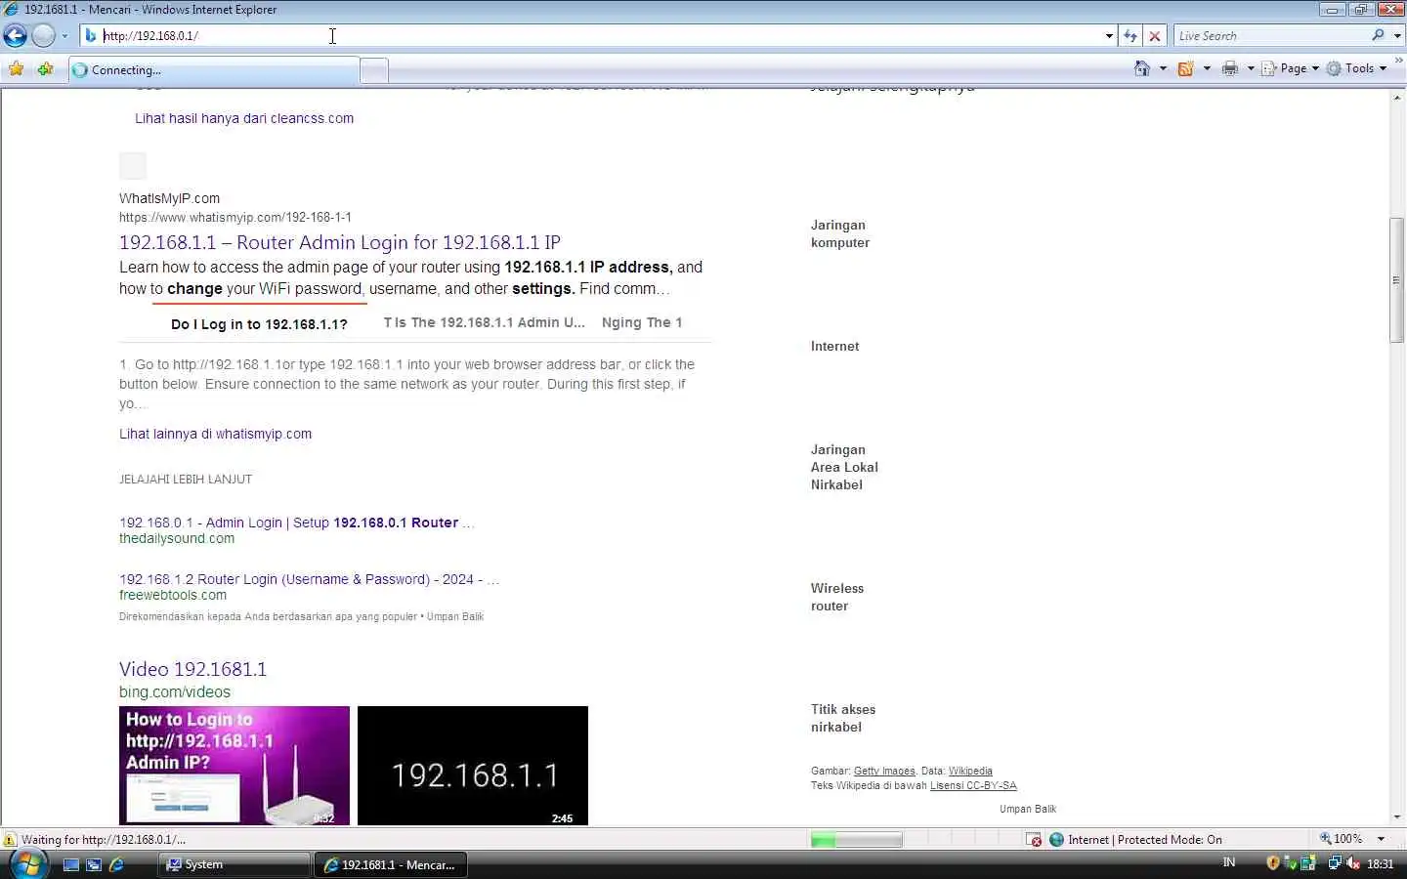Click the Print icon
Viewport: 1407px width, 879px height.
click(1230, 68)
